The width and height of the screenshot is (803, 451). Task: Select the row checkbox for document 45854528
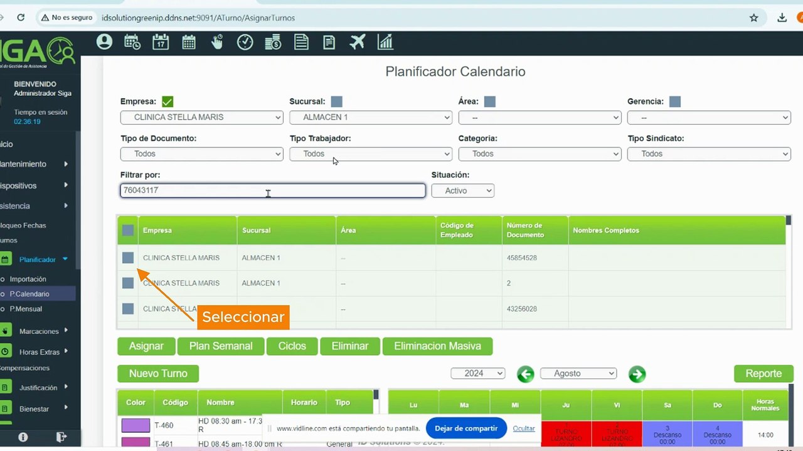click(x=128, y=257)
